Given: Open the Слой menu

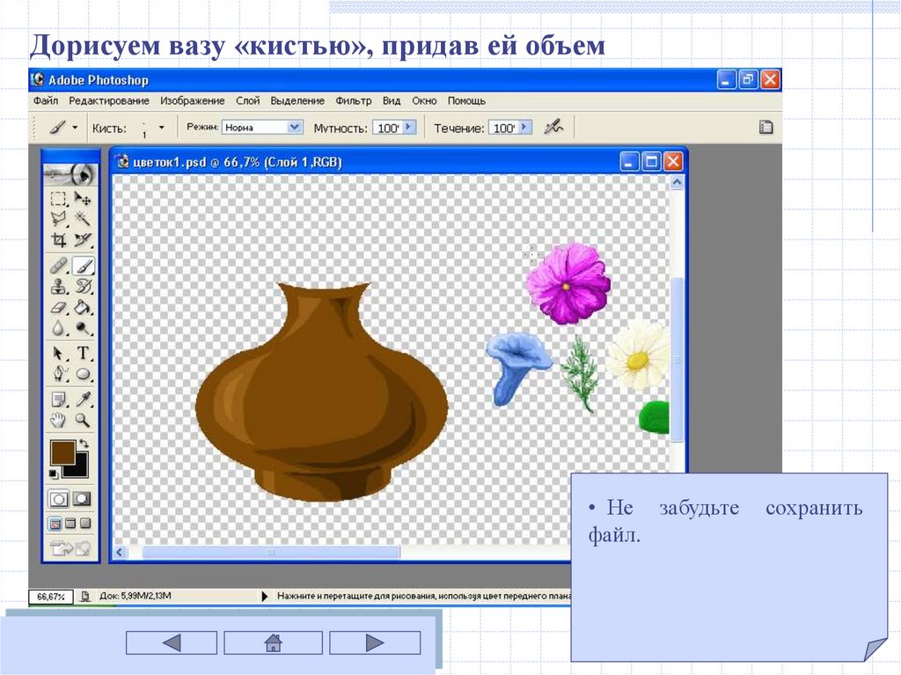Looking at the screenshot, I should pos(247,100).
